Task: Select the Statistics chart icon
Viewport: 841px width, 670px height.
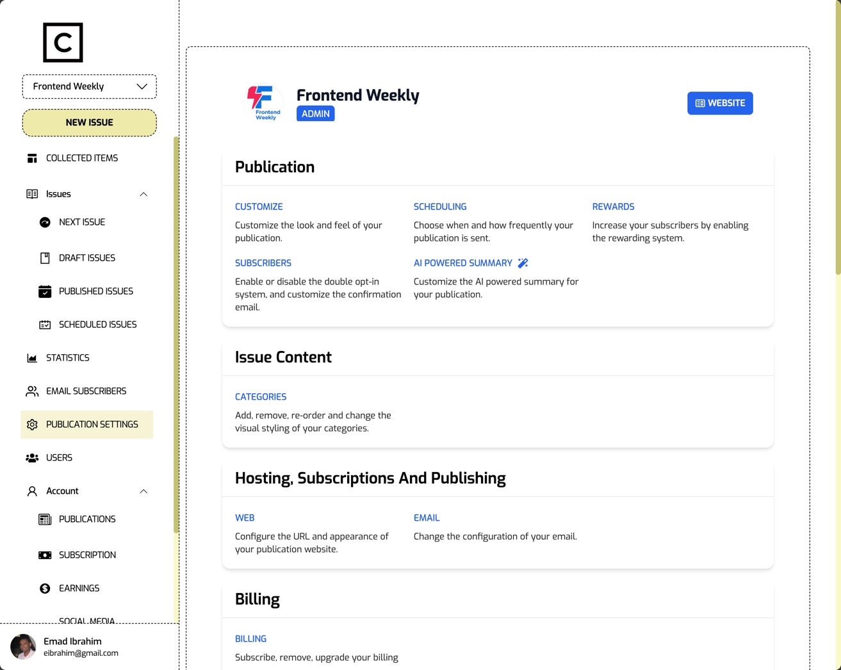Action: tap(32, 357)
